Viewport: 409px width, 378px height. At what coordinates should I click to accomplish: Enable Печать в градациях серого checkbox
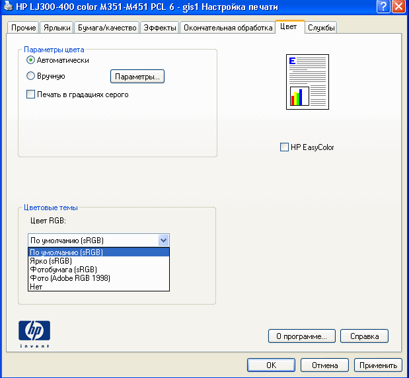pyautogui.click(x=31, y=94)
